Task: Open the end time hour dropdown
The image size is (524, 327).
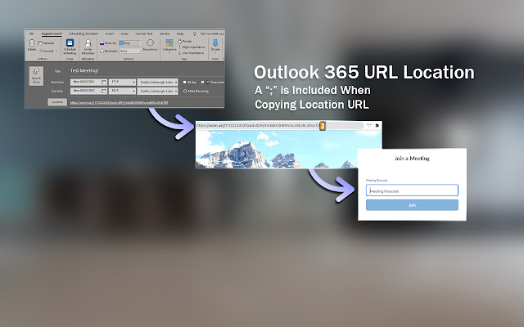Action: pos(133,91)
